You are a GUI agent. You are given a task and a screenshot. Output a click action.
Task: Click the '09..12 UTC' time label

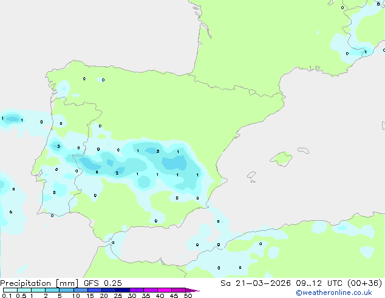(319, 283)
